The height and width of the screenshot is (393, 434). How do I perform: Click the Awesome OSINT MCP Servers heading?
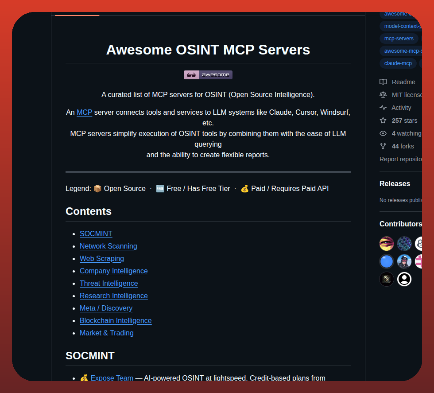point(208,50)
